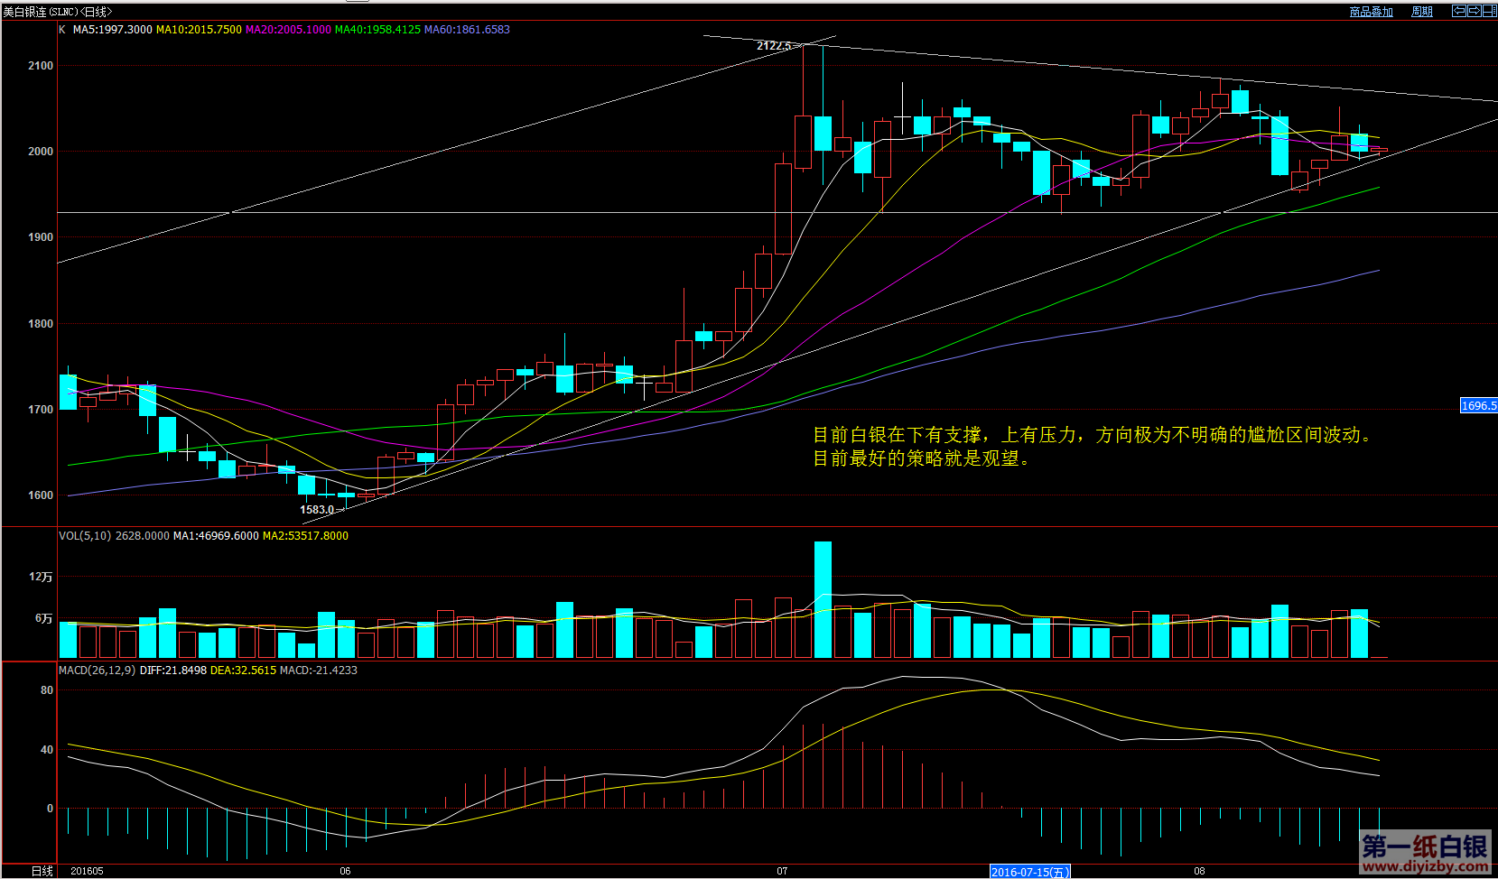Select the magenta MA20 indicator label
1498x879 pixels.
click(x=288, y=30)
